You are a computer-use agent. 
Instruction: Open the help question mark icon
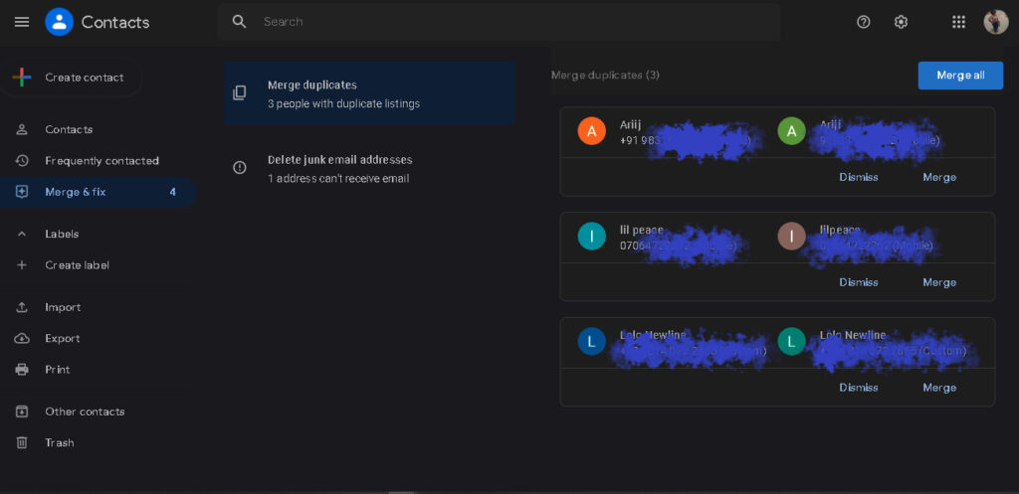pos(863,22)
